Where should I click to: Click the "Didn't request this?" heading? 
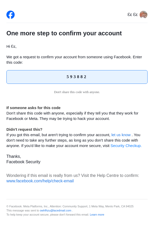click(24, 129)
